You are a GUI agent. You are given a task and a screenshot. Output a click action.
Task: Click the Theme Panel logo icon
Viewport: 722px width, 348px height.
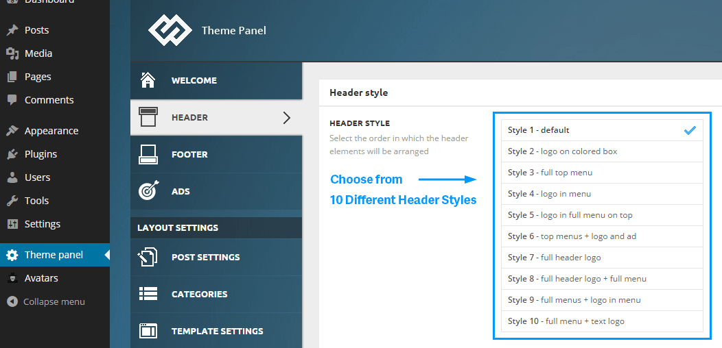tap(170, 30)
